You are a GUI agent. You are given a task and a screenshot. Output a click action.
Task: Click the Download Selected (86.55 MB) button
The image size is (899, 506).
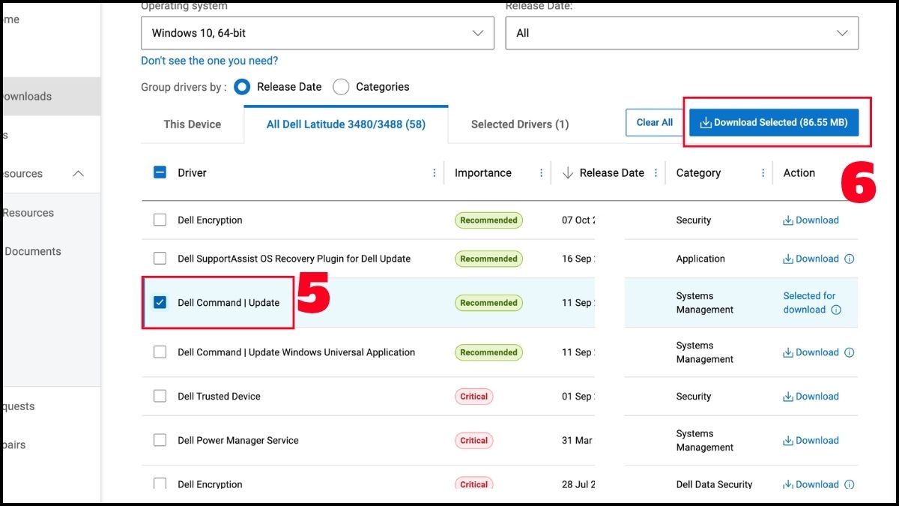[x=774, y=122]
